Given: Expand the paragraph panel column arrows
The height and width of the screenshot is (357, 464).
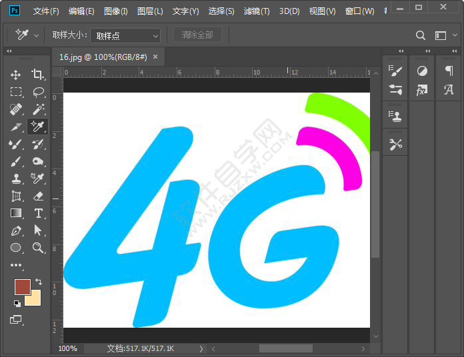Looking at the screenshot, I should pos(455,51).
